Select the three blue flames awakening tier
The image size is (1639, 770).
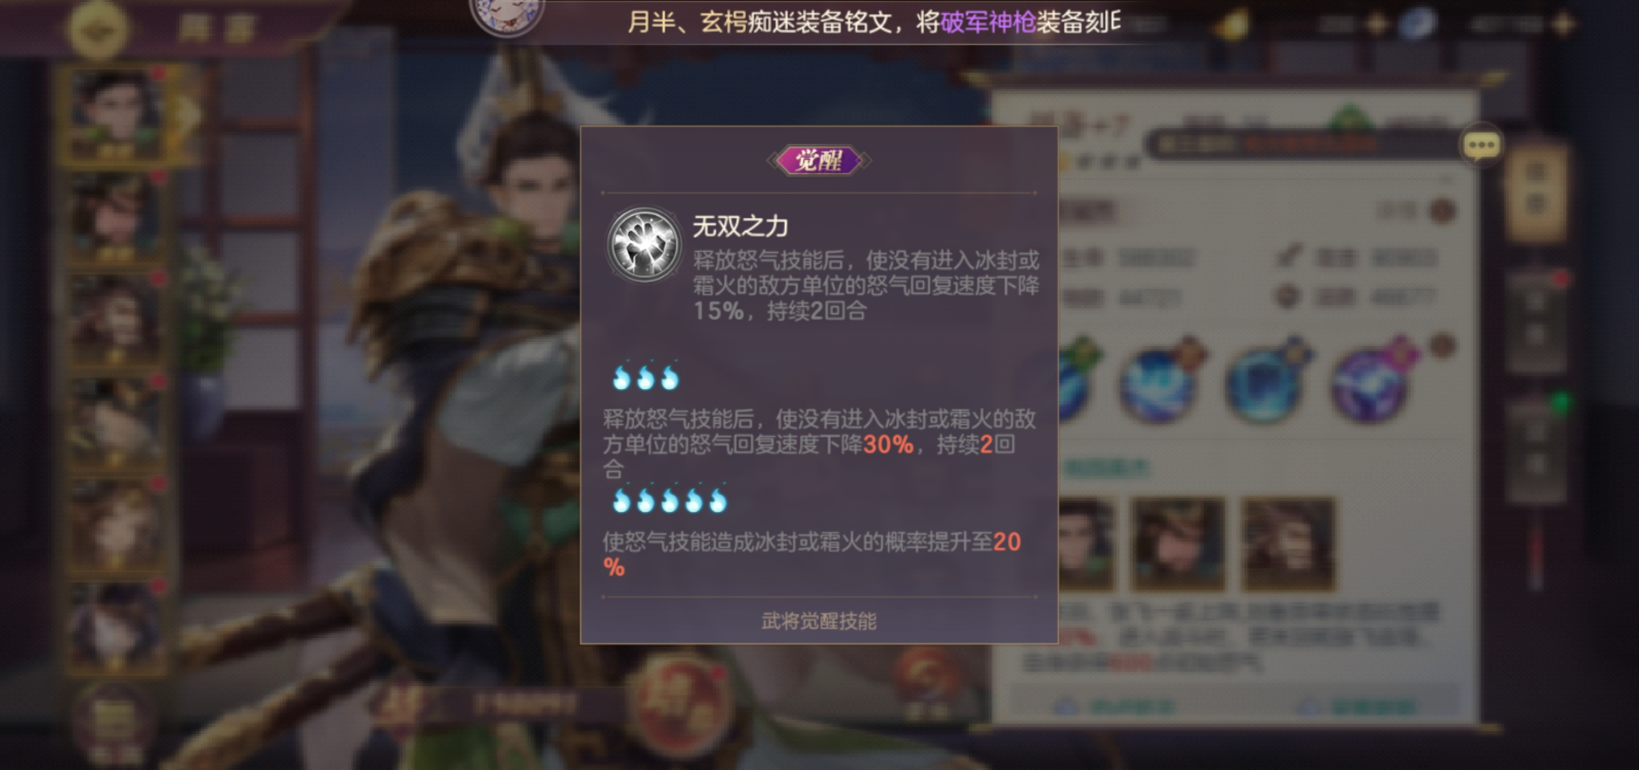(x=645, y=376)
